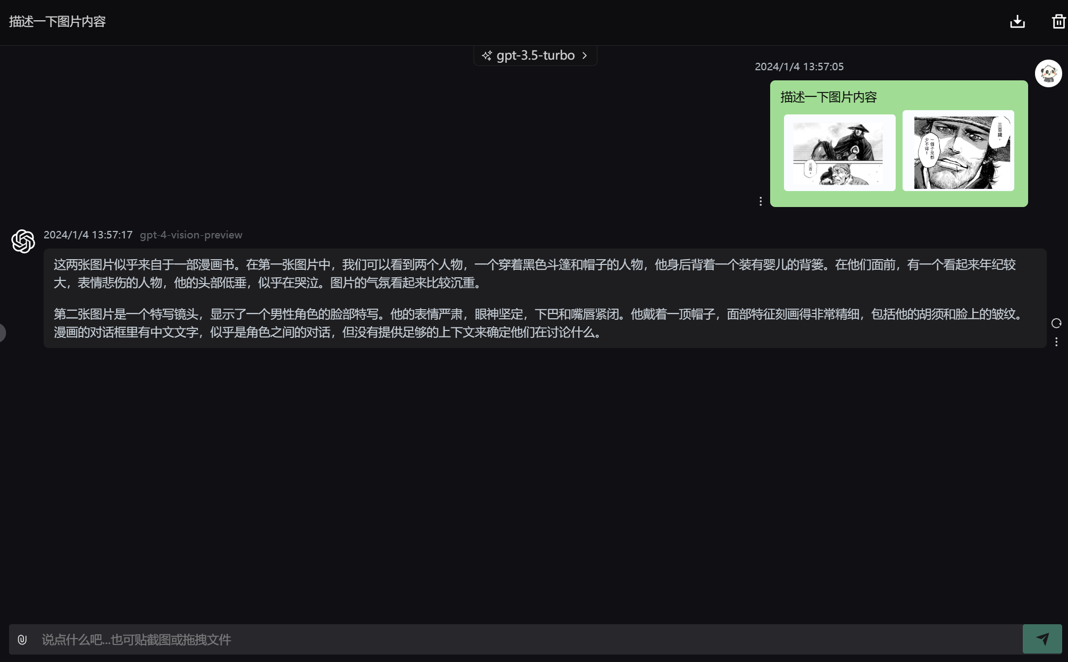Viewport: 1068px width, 662px height.
Task: Click the trash icon to delete the conversation
Action: tap(1058, 22)
